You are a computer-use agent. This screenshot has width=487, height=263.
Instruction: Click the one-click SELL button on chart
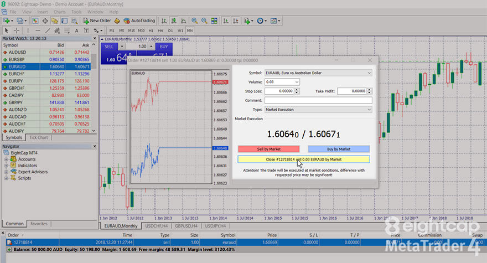tap(109, 47)
